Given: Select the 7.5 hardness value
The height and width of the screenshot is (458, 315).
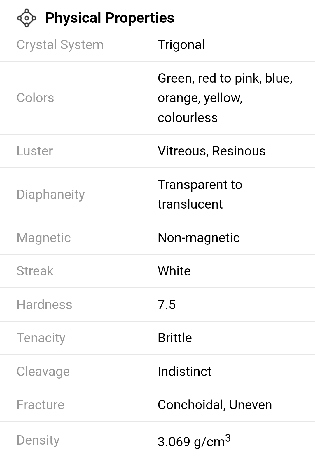Looking at the screenshot, I should (167, 305).
